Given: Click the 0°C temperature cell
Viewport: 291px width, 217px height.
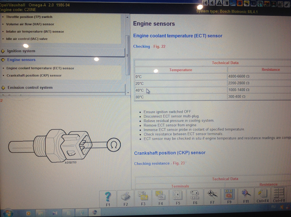Looking at the screenshot, I should pos(181,76).
